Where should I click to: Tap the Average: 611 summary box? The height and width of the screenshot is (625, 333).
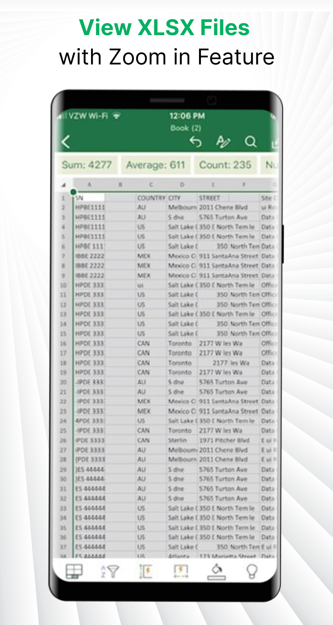155,165
